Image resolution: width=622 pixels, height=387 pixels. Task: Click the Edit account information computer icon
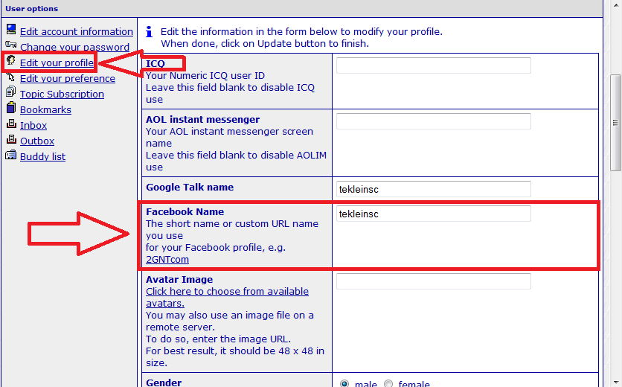point(11,29)
